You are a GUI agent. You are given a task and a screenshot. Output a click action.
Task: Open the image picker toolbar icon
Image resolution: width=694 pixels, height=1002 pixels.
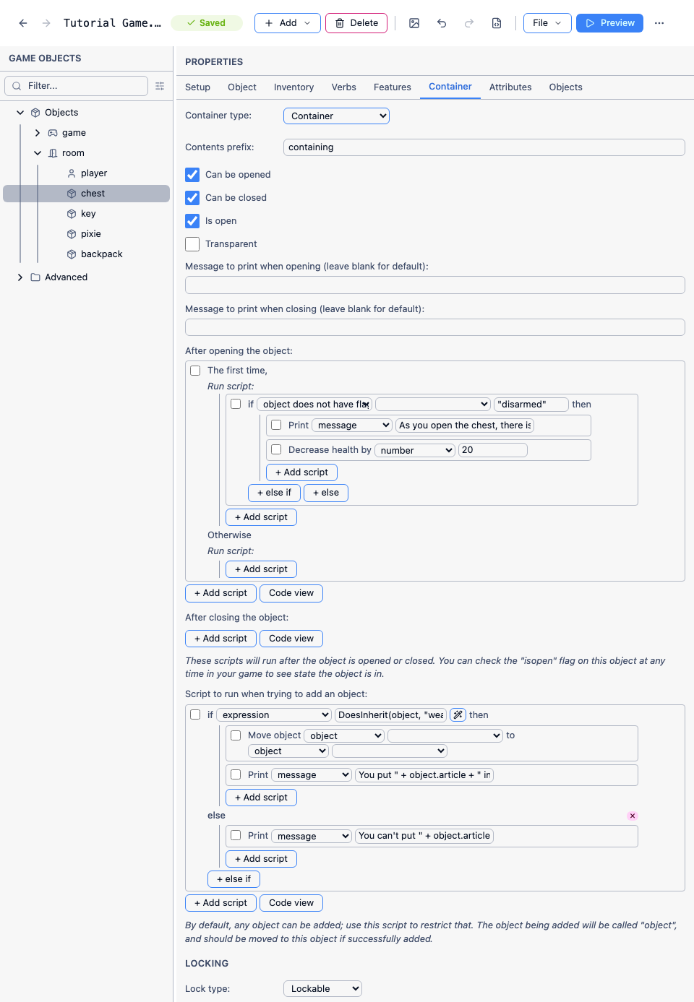(x=414, y=23)
